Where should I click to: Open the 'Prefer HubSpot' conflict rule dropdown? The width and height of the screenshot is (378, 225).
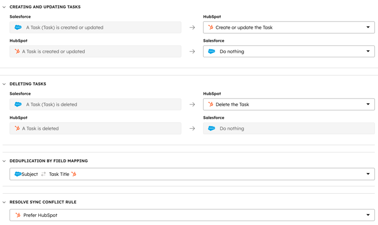coord(192,215)
